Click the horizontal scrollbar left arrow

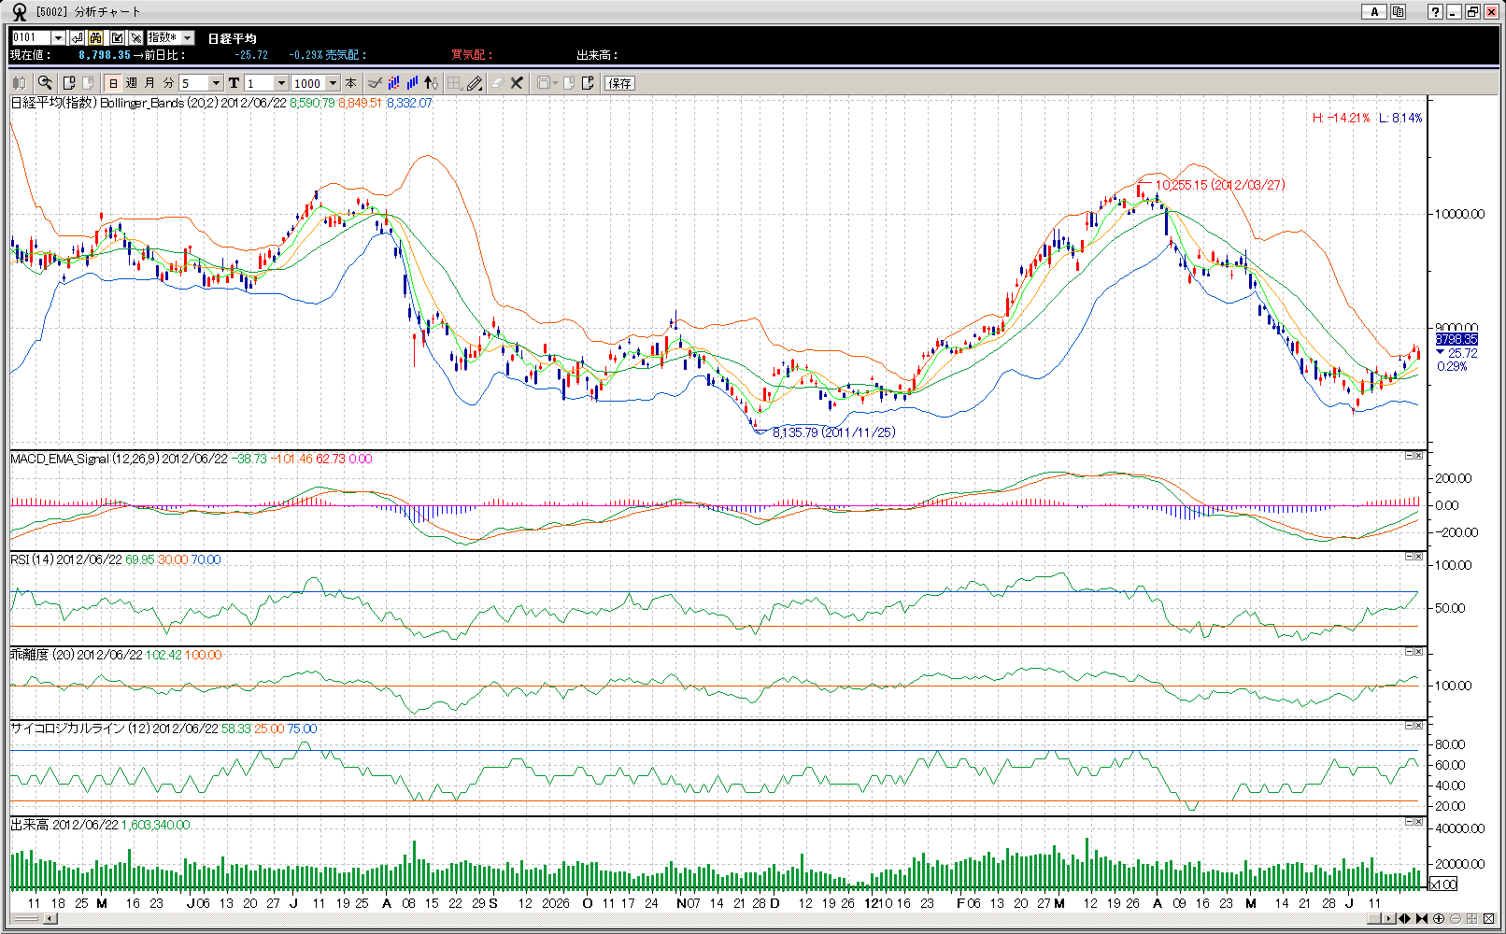pyautogui.click(x=50, y=919)
